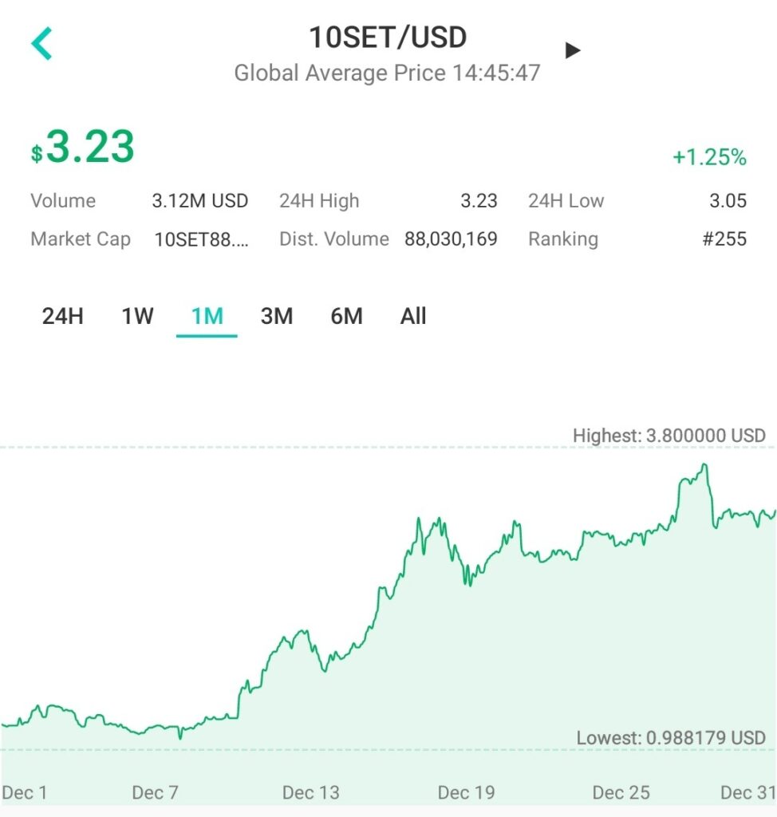Open the 6M chart range
Screen dimensions: 777x817
[346, 317]
